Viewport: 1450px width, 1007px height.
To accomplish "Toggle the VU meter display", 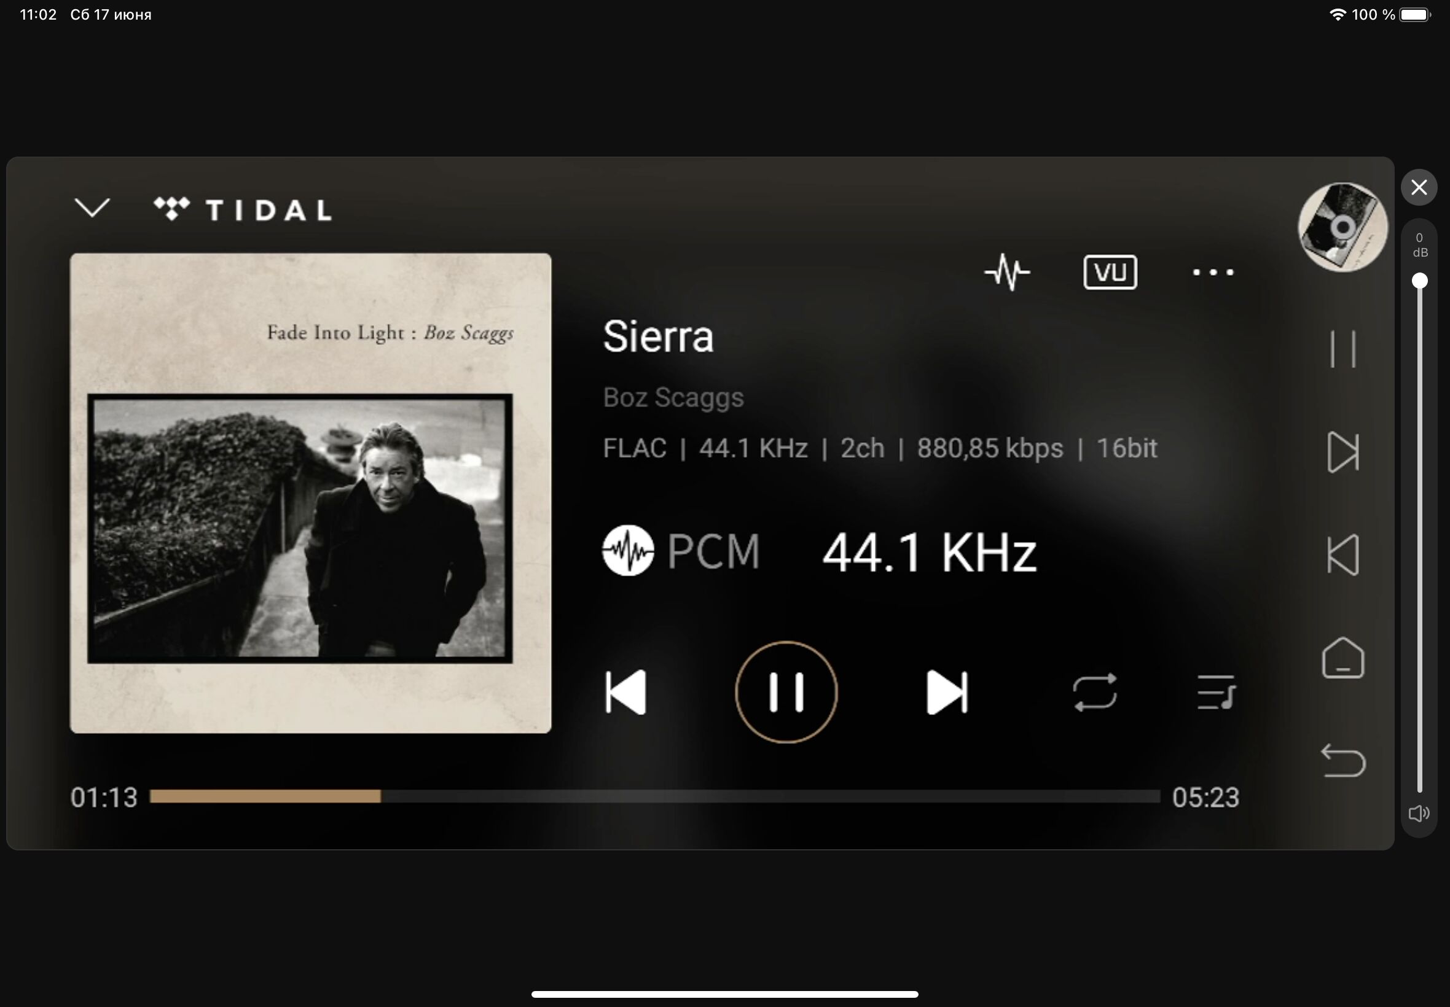I will pyautogui.click(x=1110, y=273).
